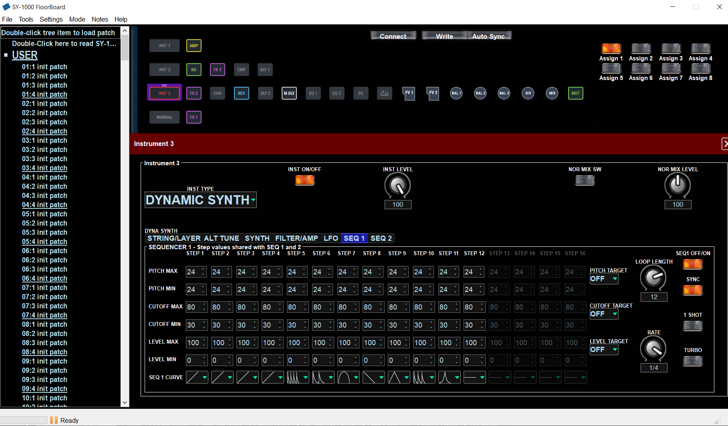This screenshot has height=426, width=728.
Task: Toggle the INST ON/OFF switch
Action: pos(305,180)
